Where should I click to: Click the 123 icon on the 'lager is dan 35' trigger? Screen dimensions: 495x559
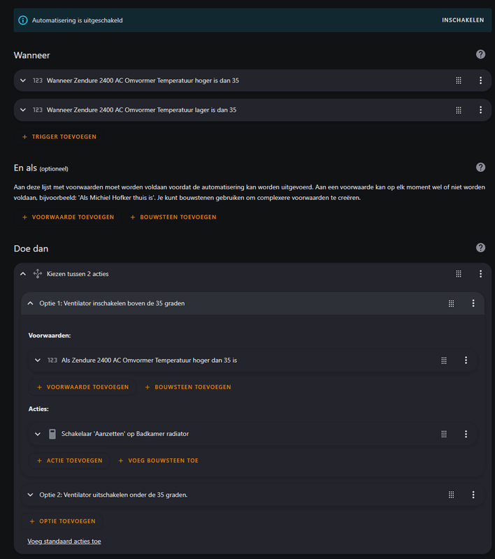(x=38, y=110)
